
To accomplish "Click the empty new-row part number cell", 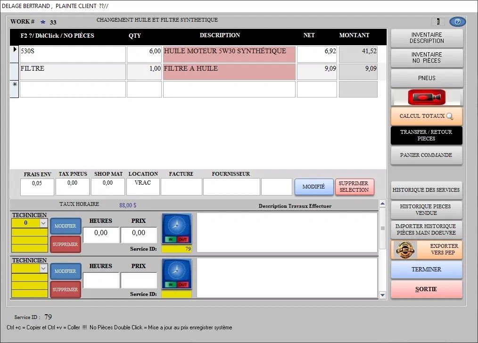I will [73, 89].
